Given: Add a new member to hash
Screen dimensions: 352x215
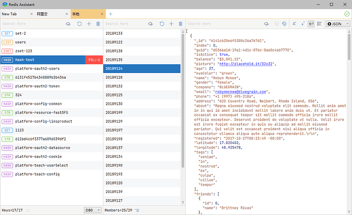Looking at the screenshot, I should click(171, 24).
